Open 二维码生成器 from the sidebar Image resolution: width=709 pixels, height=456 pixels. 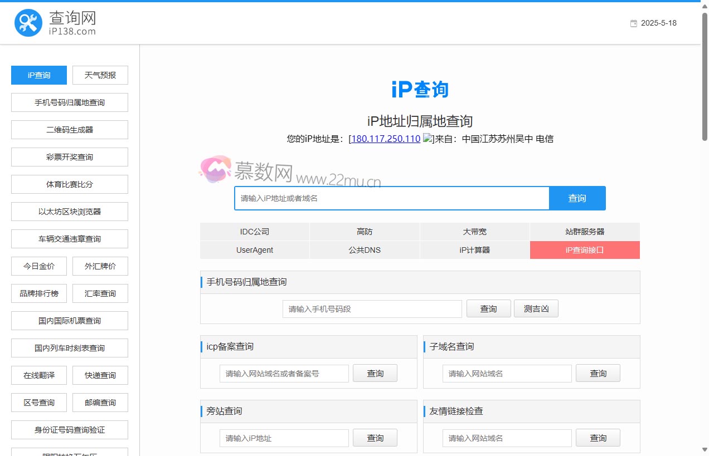[69, 129]
